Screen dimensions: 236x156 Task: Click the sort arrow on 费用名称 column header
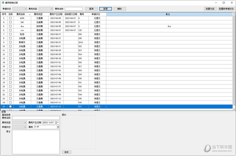pyautogui.click(x=29, y=14)
